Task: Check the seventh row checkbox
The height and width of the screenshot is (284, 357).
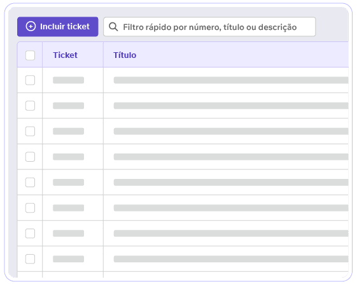Action: click(x=30, y=233)
